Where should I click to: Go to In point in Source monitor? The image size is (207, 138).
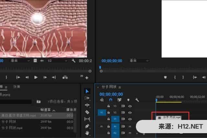18,77
